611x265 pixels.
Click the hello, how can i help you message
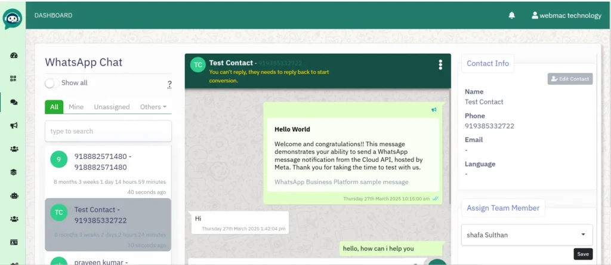[391, 249]
